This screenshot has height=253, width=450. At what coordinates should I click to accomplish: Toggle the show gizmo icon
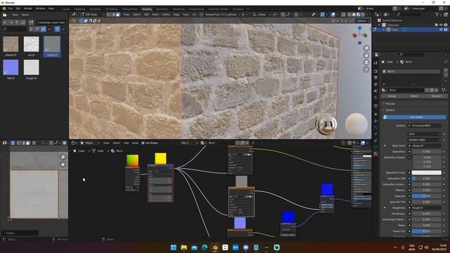pyautogui.click(x=322, y=15)
